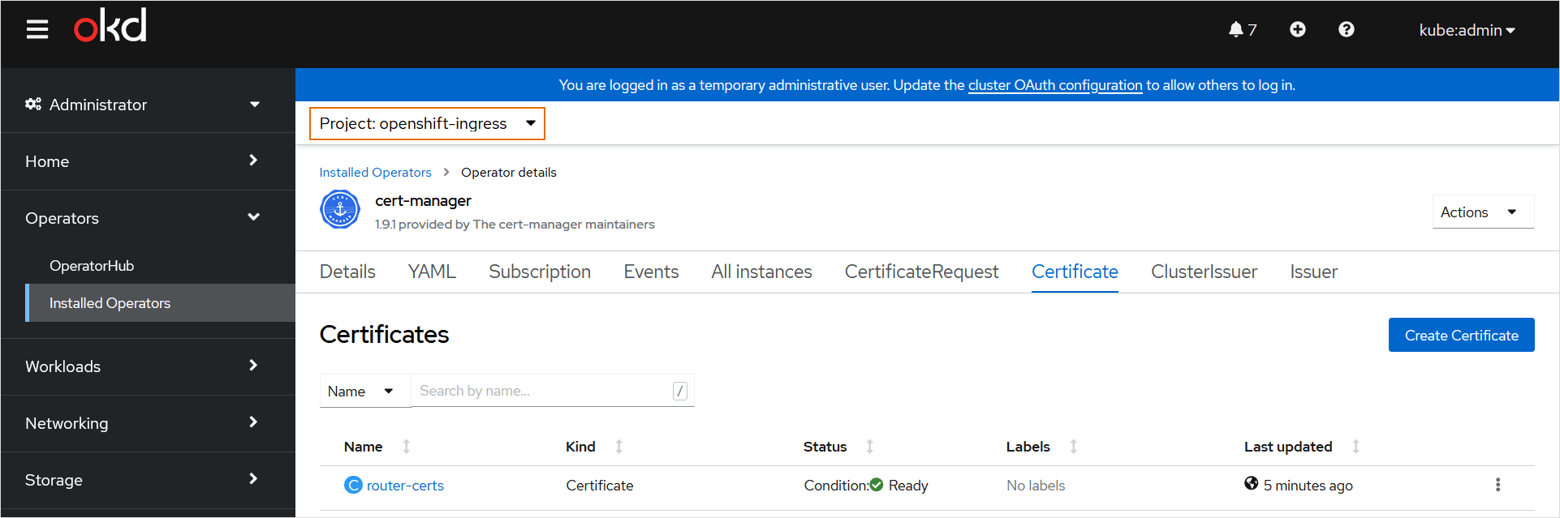Screen dimensions: 1560x518
Task: Click the Operator details breadcrumb text
Action: 509,172
